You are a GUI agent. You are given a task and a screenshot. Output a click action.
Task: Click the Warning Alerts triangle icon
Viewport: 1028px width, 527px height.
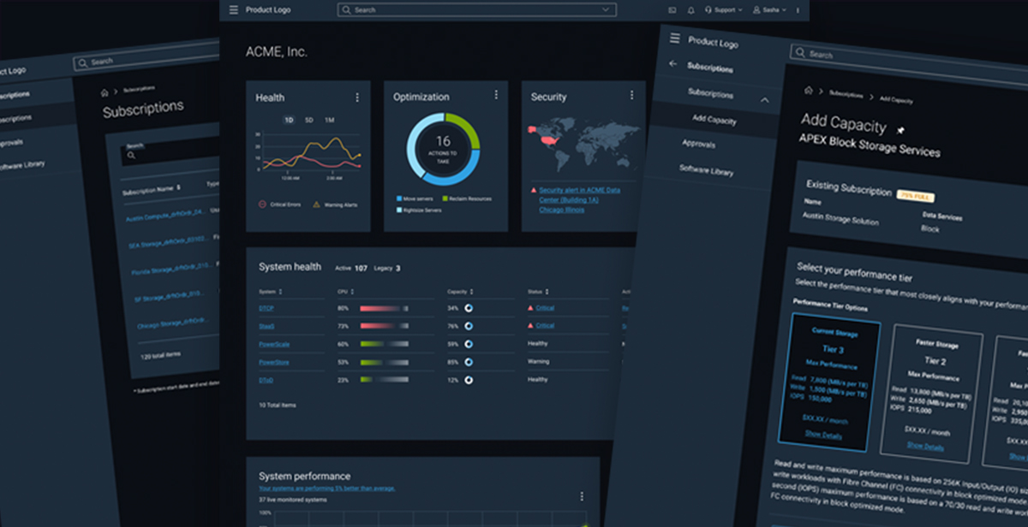click(x=316, y=204)
